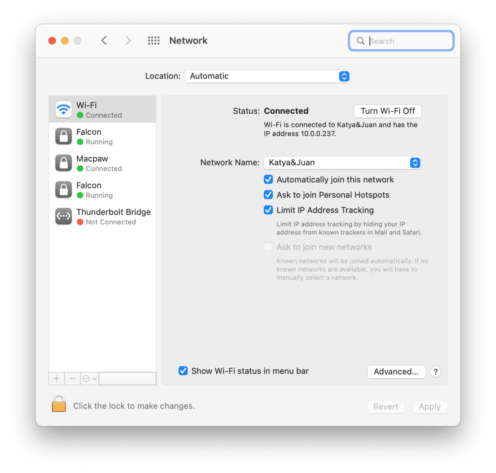Click 'Click the lock to make changes' text

tap(134, 406)
